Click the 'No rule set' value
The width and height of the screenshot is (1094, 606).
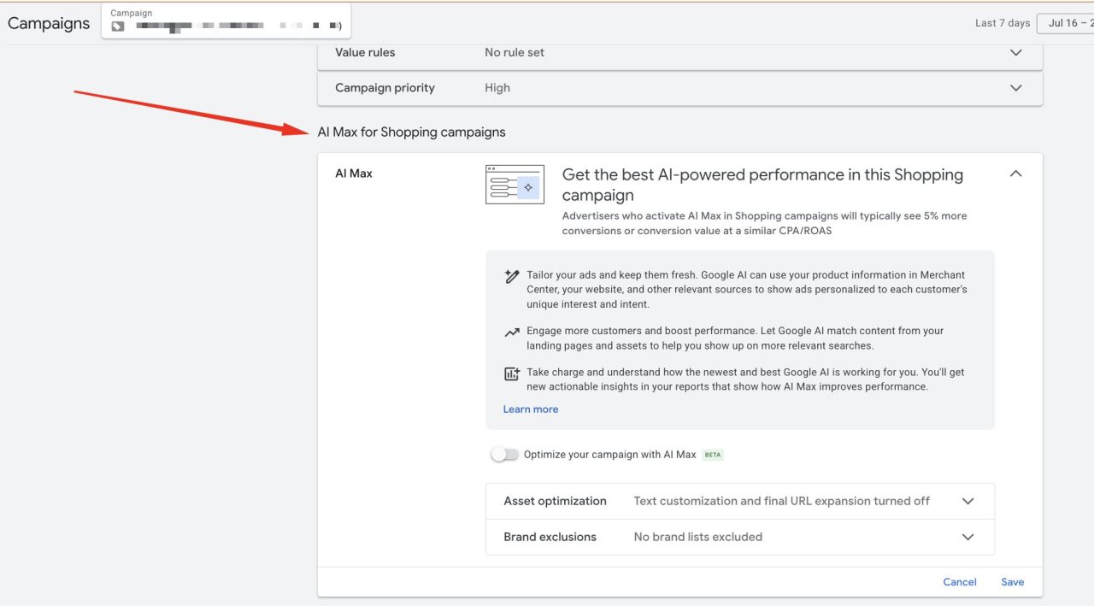coord(515,52)
